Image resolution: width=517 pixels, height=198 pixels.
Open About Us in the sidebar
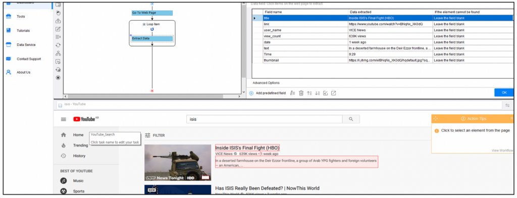[x=23, y=72]
